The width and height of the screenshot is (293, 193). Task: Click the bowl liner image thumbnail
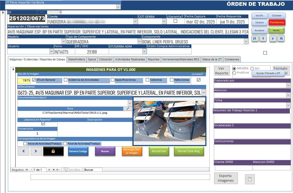point(169,121)
